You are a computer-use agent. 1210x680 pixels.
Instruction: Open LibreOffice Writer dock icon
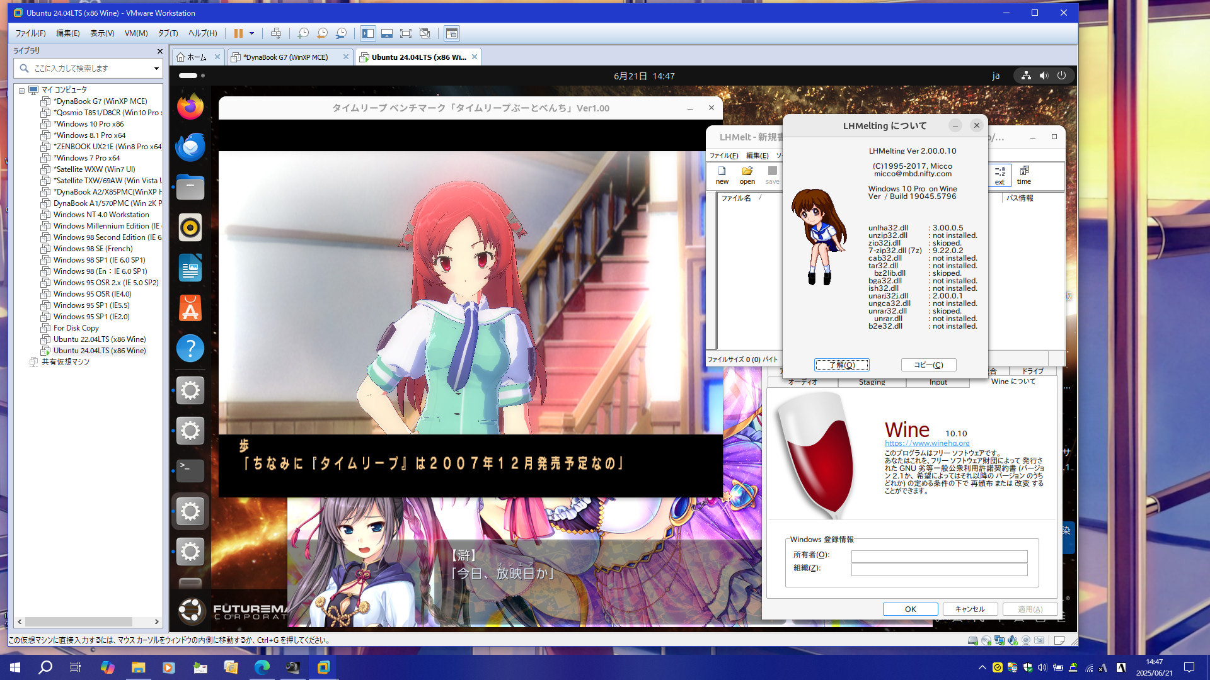(x=190, y=268)
